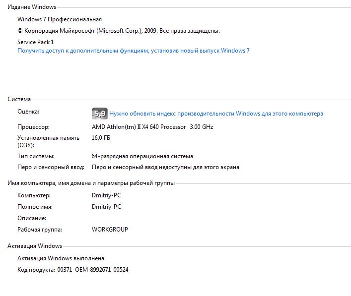Click the "Имя компьютера, имя домена" section header
The height and width of the screenshot is (296, 351).
(91, 183)
